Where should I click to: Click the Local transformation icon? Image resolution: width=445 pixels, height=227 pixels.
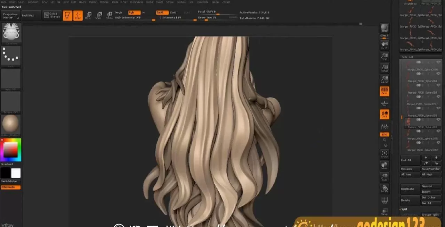tap(385, 115)
